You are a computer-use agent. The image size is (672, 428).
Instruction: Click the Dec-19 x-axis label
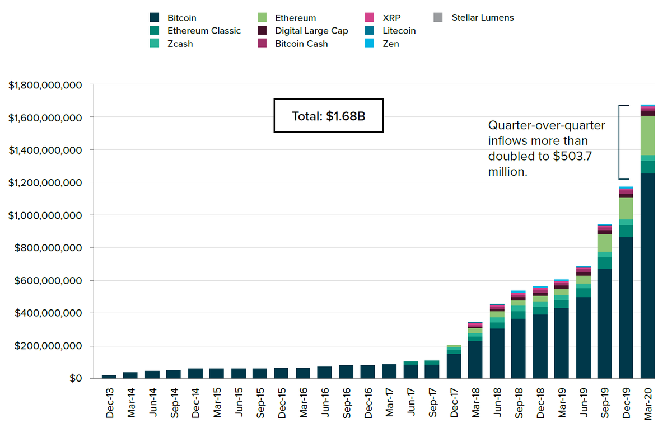[627, 402]
